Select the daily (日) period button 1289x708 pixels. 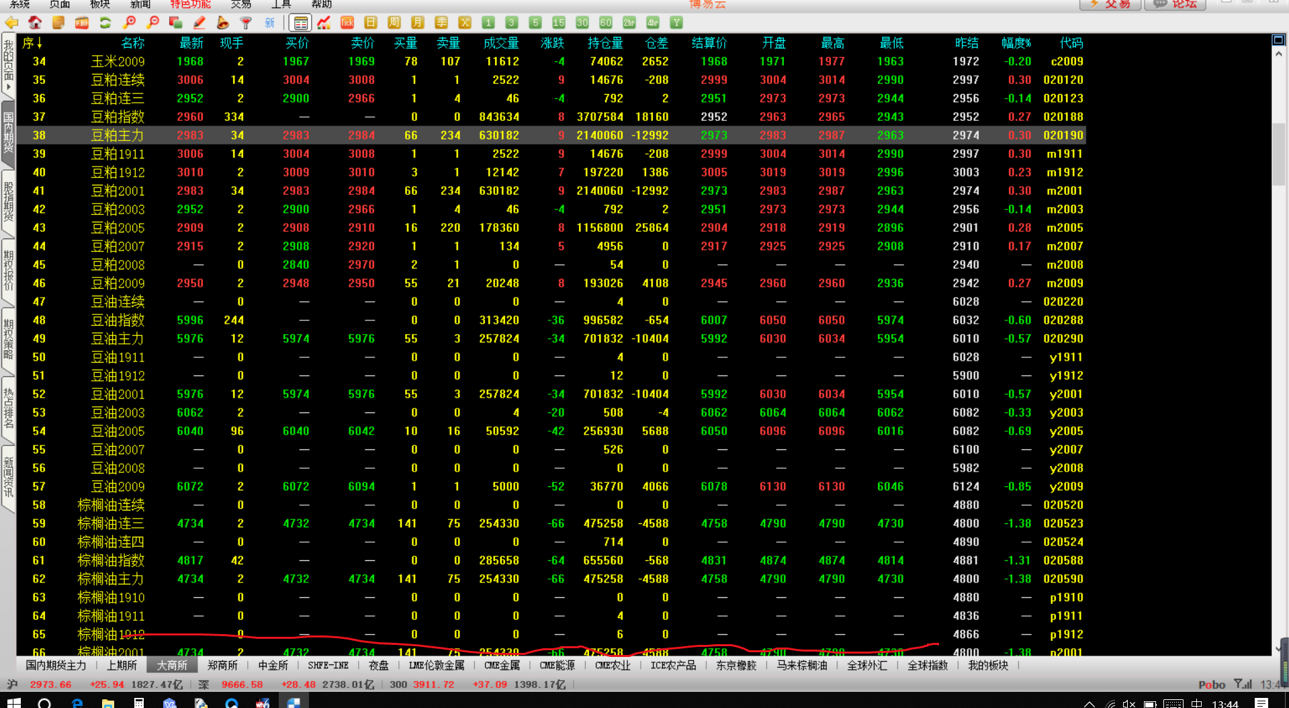(371, 23)
